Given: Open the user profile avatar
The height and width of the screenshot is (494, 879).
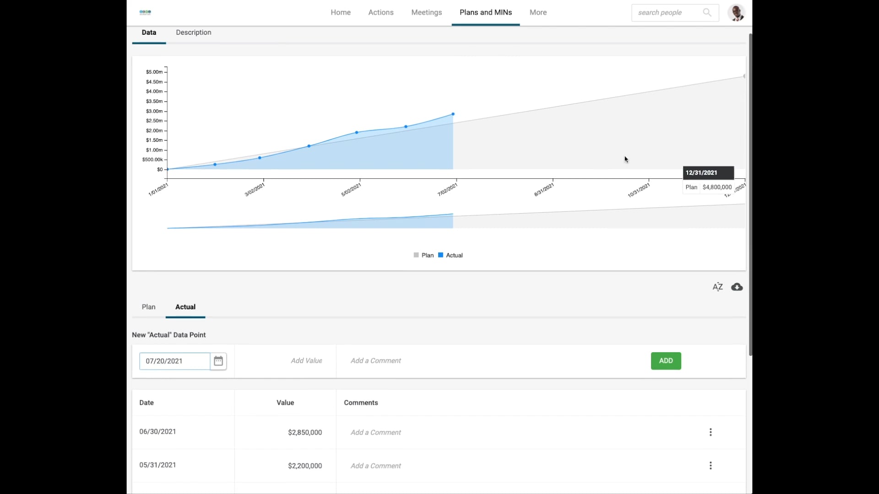Looking at the screenshot, I should pos(736,13).
